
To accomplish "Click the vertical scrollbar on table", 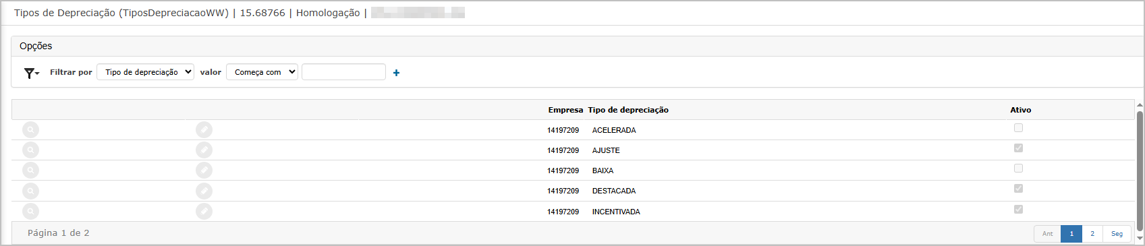I will (1140, 172).
